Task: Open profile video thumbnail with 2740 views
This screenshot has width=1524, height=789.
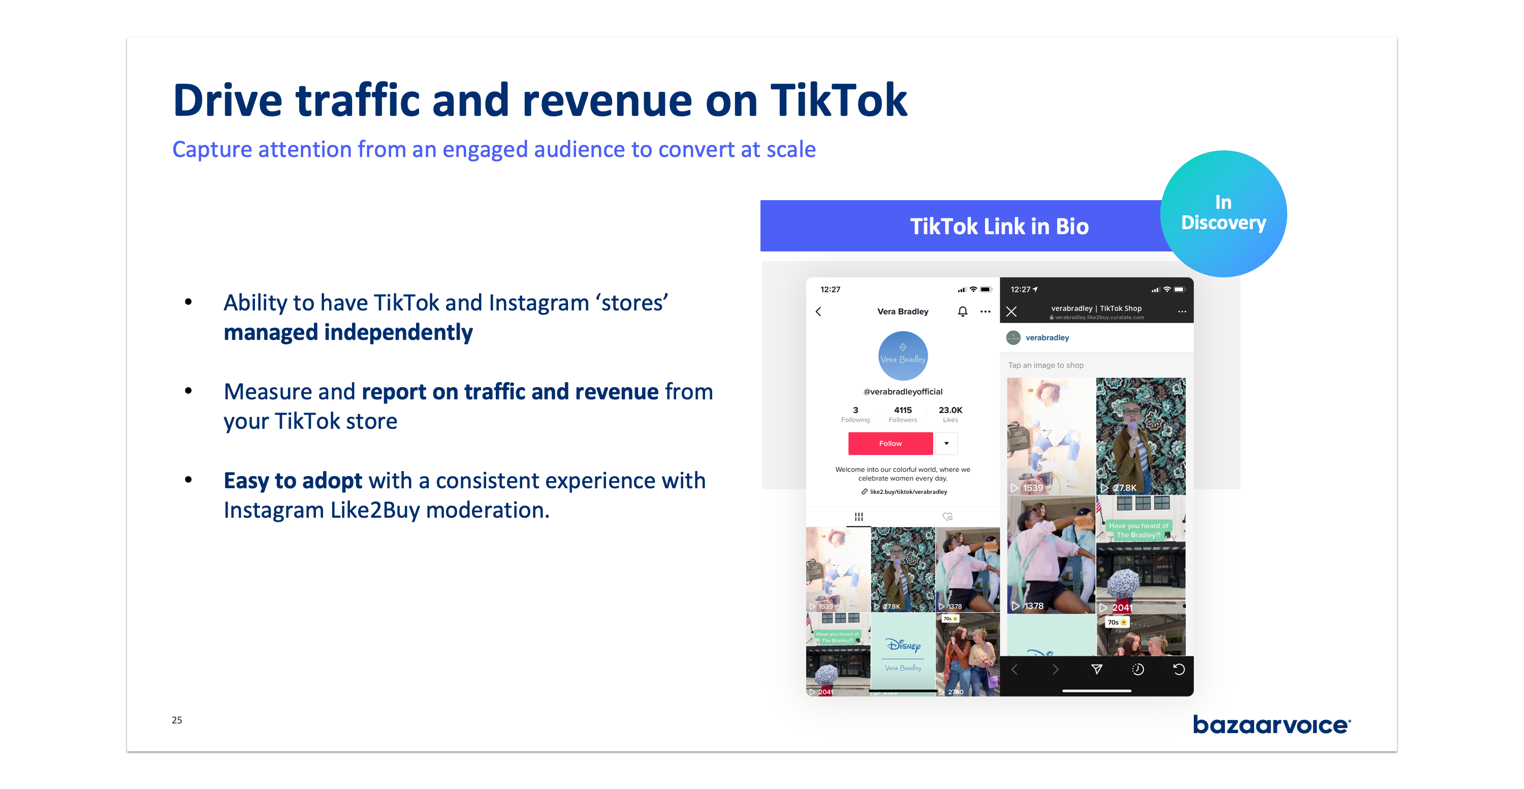Action: 967,654
